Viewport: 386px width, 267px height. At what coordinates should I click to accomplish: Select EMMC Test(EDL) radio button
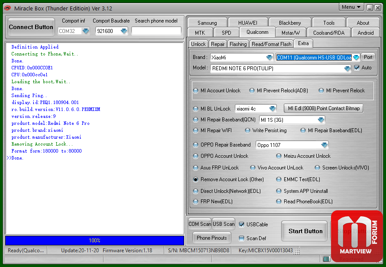[279, 179]
